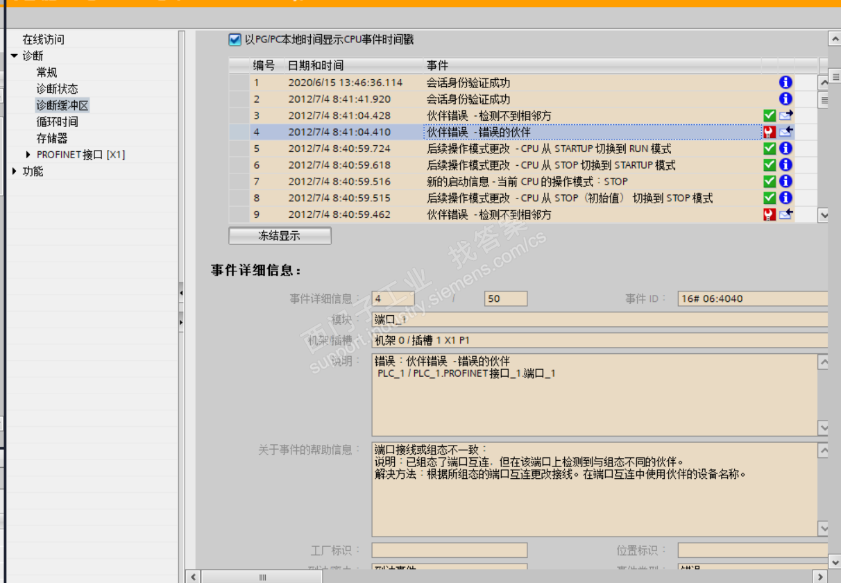Click the splitter collapse-left arrow
This screenshot has height=583, width=841.
181,294
